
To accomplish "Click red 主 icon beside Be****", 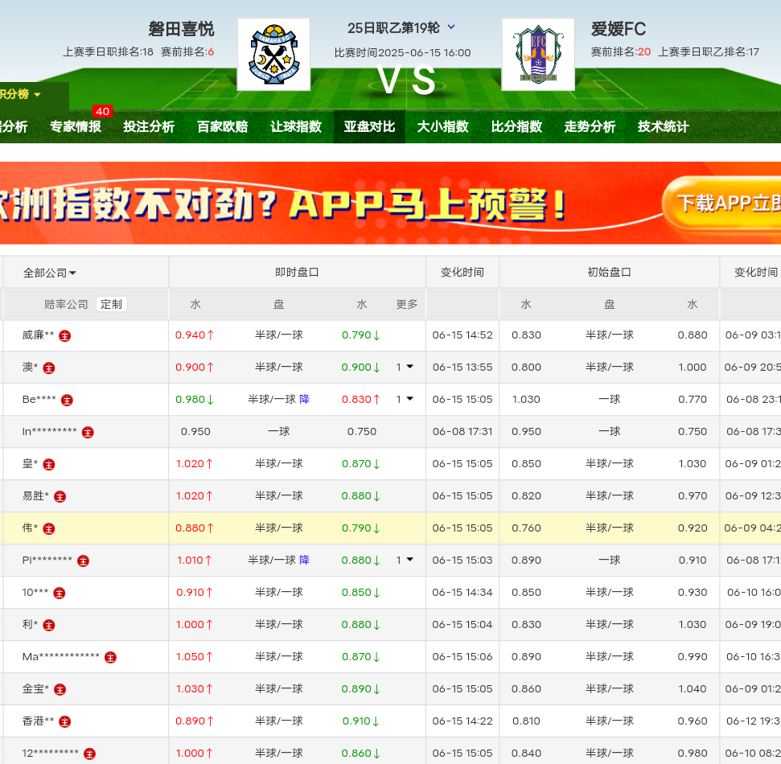I will [67, 400].
